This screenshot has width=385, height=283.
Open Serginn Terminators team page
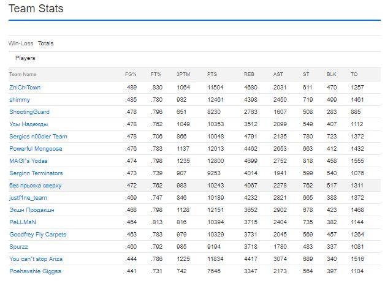click(x=36, y=173)
